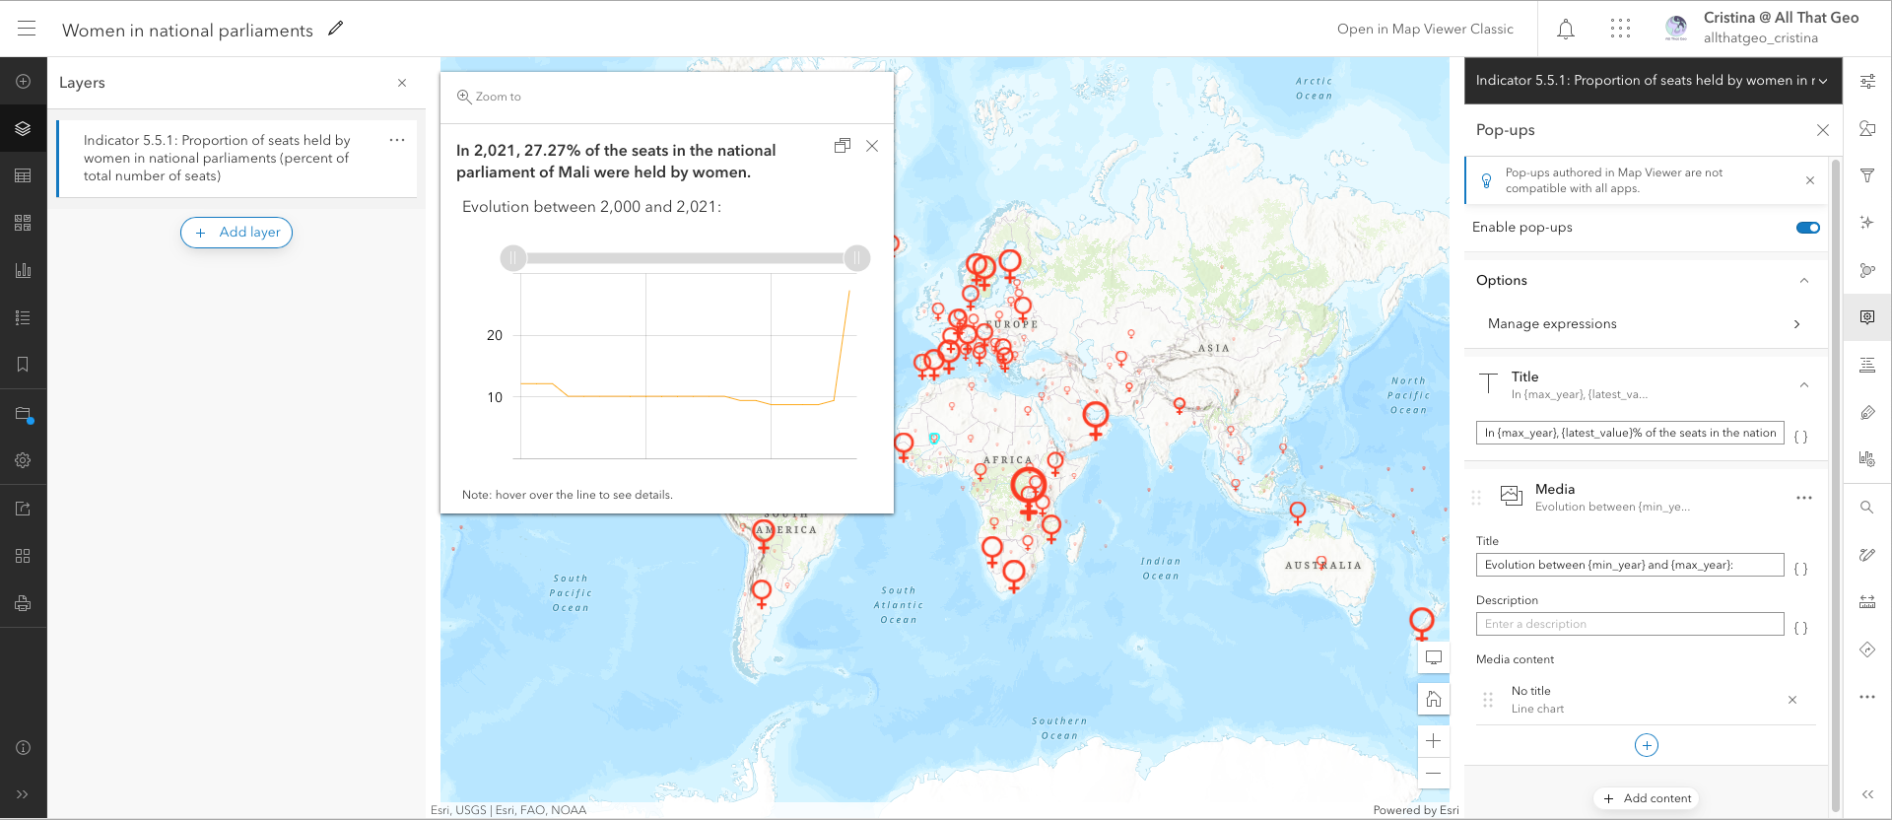Open the Directions icon in right toolbar
1892x820 pixels.
(x=1867, y=649)
